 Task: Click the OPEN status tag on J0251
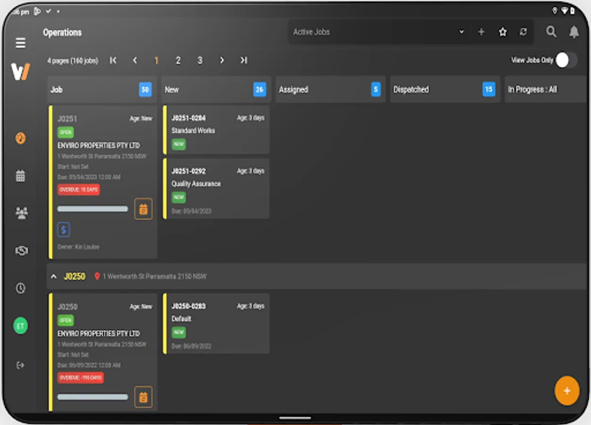[66, 133]
